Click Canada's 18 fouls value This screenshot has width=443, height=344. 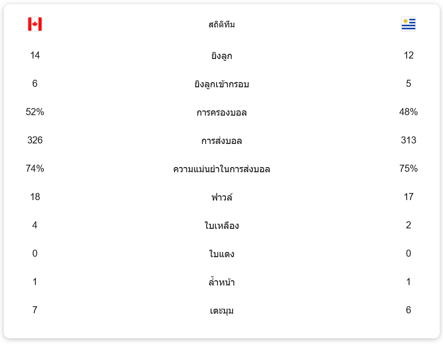pyautogui.click(x=35, y=197)
